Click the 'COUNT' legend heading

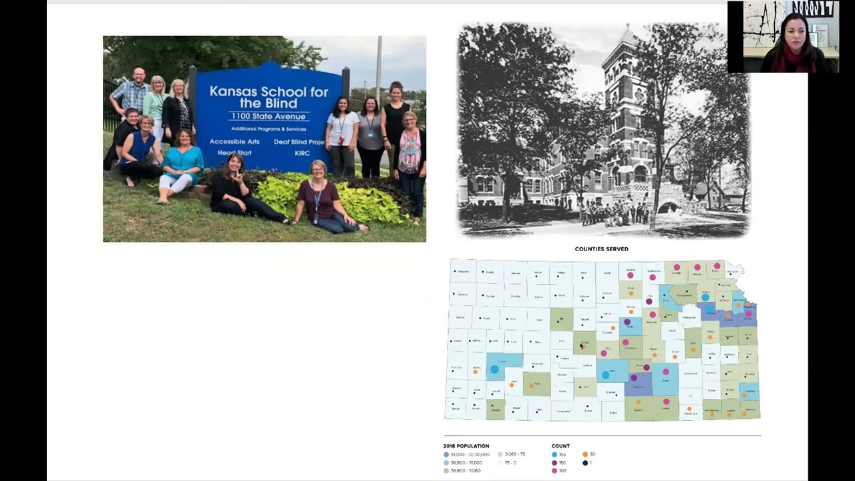click(x=560, y=446)
